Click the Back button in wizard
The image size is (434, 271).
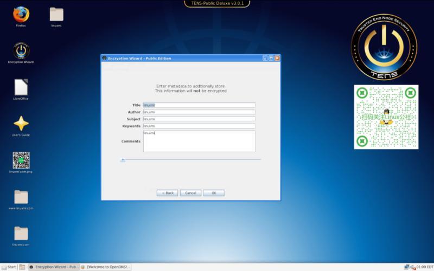[167, 193]
